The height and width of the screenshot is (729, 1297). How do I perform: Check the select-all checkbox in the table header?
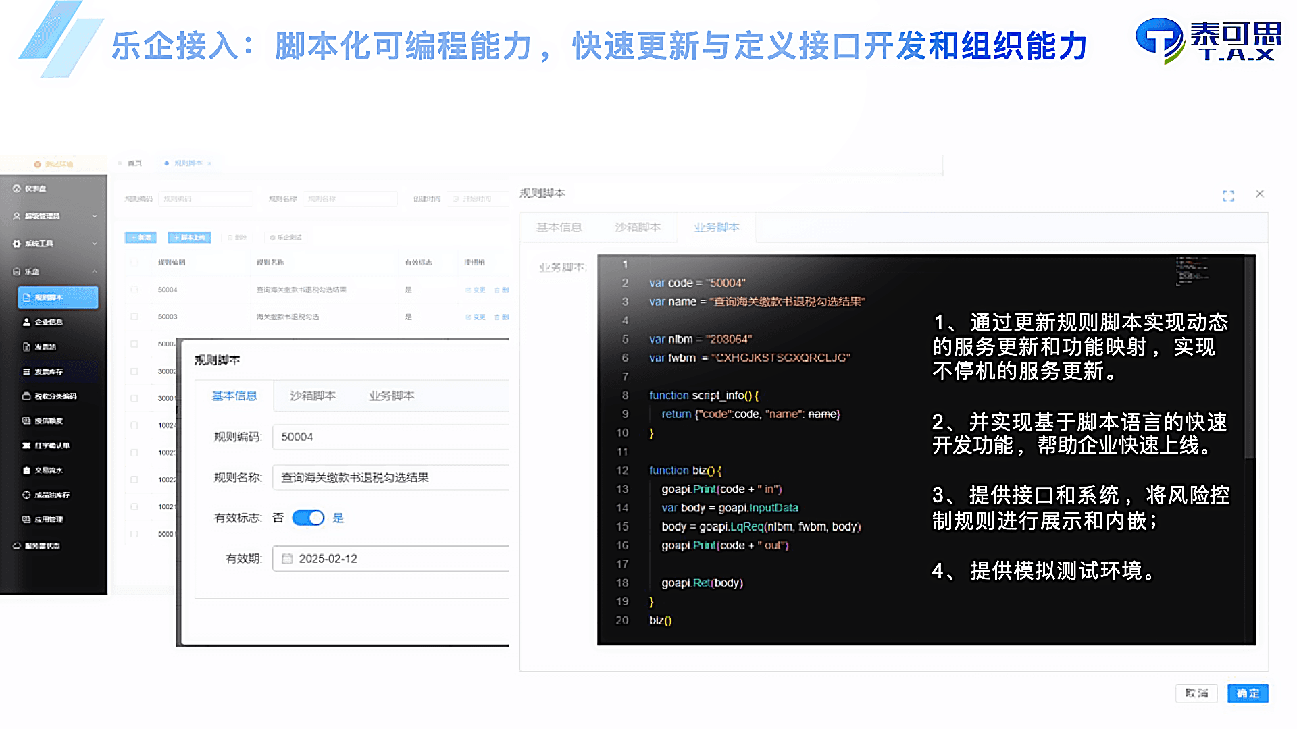[x=134, y=263]
